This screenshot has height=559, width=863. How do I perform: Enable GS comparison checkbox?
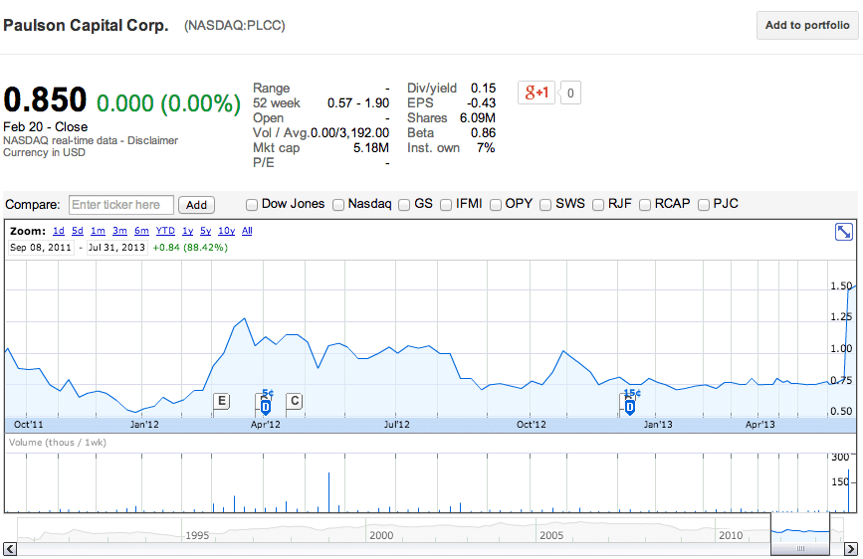pyautogui.click(x=404, y=205)
